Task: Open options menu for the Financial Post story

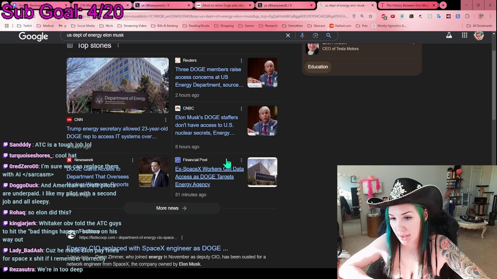Action: (x=241, y=160)
